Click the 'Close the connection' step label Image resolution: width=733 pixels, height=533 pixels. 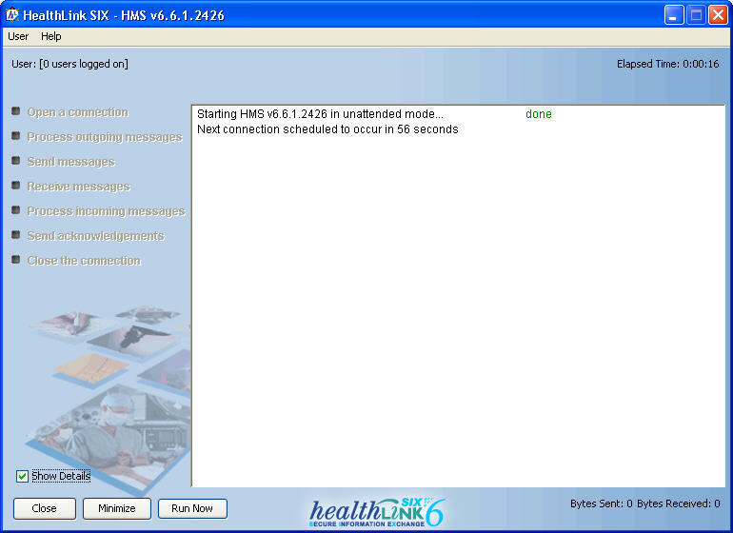tap(84, 261)
